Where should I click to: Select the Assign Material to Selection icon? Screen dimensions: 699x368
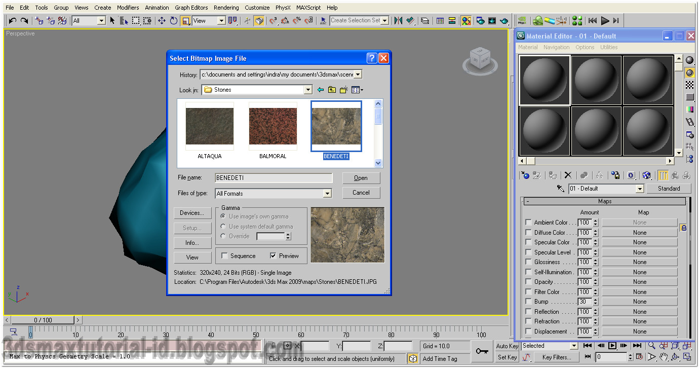pyautogui.click(x=553, y=175)
